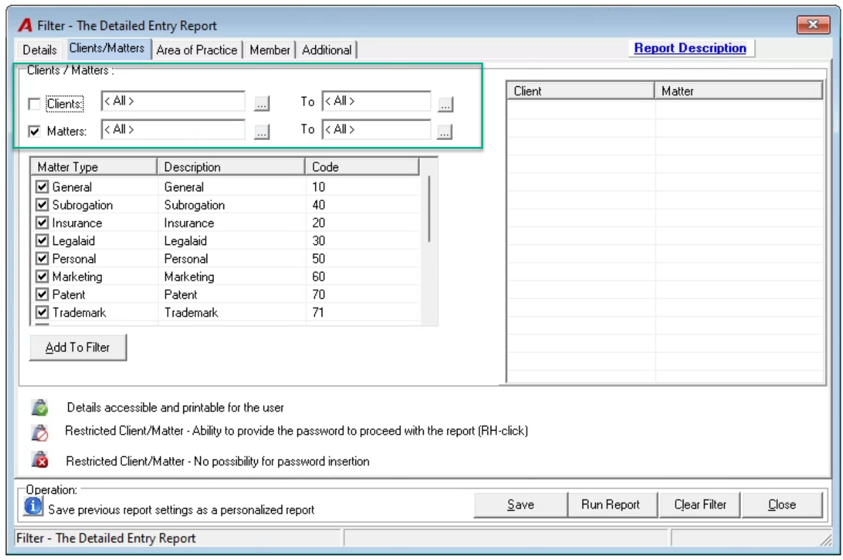Uncheck the Marketing matter type
This screenshot has width=843, height=560.
[43, 277]
